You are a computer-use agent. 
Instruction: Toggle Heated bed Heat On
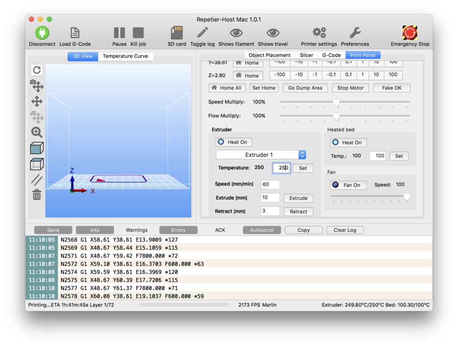[x=348, y=142]
